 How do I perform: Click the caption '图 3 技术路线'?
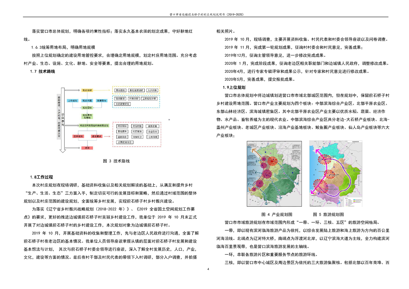[x=116, y=161]
